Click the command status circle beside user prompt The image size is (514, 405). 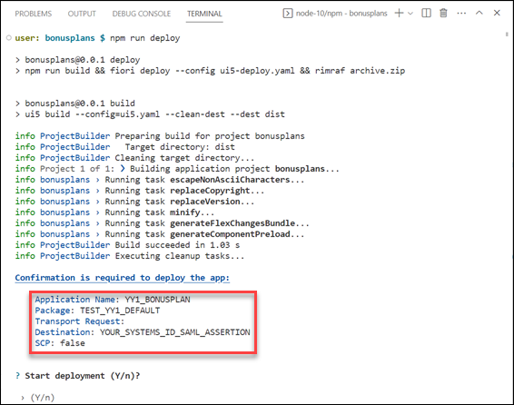(x=9, y=38)
